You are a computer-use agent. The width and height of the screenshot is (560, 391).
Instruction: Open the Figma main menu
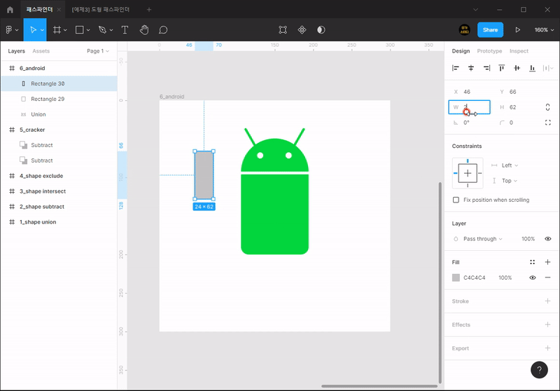coord(11,30)
